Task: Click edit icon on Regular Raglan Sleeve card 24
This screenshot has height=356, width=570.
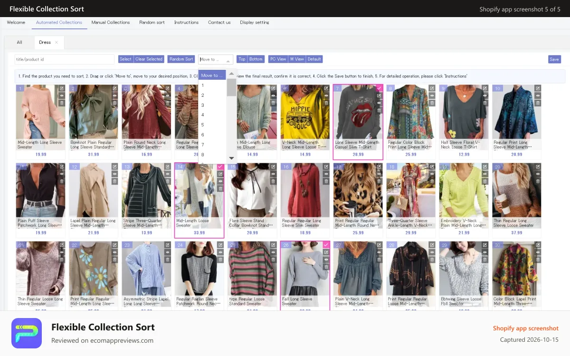Action: 220,245
